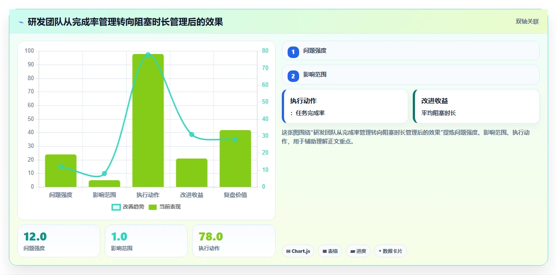Toggle the 当前表现 legend entry

[165, 207]
